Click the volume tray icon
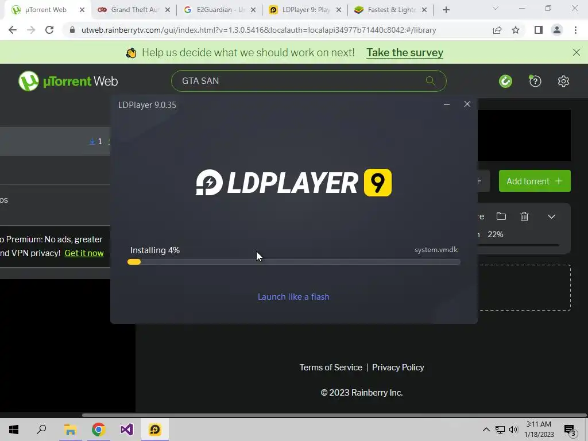Screen dimensions: 588x441 click(513, 430)
